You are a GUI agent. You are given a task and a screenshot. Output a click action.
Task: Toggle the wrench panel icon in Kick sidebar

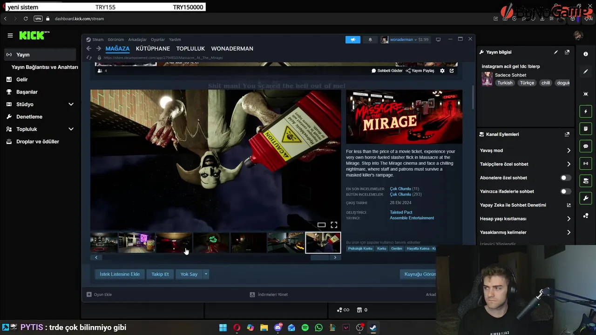click(x=586, y=198)
